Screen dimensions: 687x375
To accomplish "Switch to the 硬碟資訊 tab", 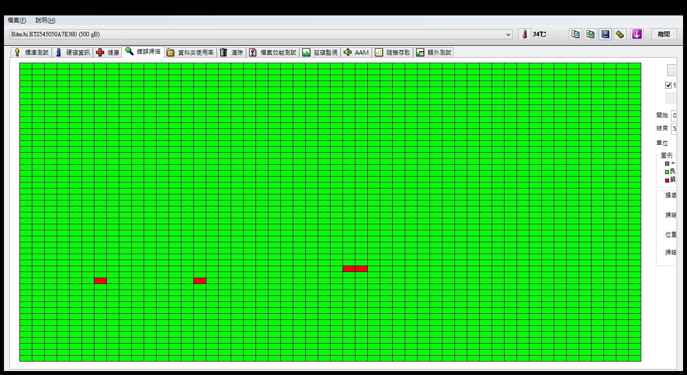I will [73, 52].
